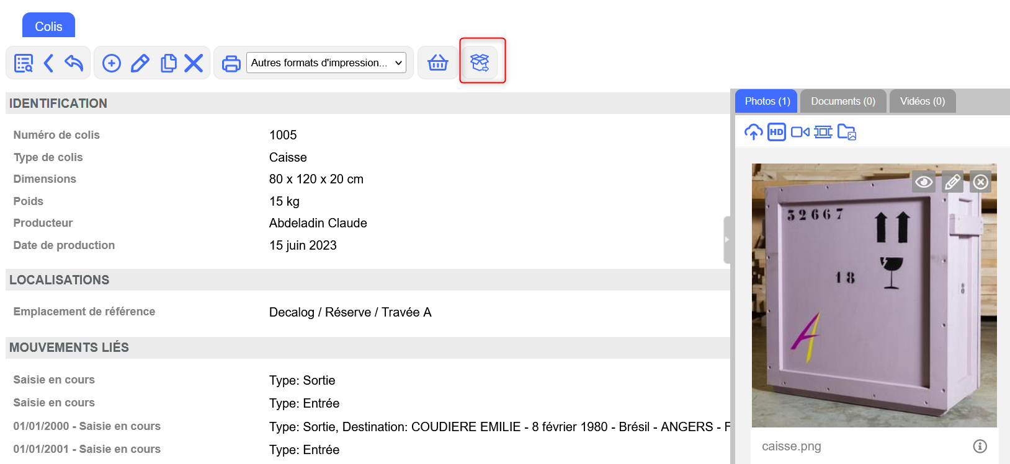Add a new colis with plus icon
This screenshot has height=464, width=1010.
coord(112,63)
